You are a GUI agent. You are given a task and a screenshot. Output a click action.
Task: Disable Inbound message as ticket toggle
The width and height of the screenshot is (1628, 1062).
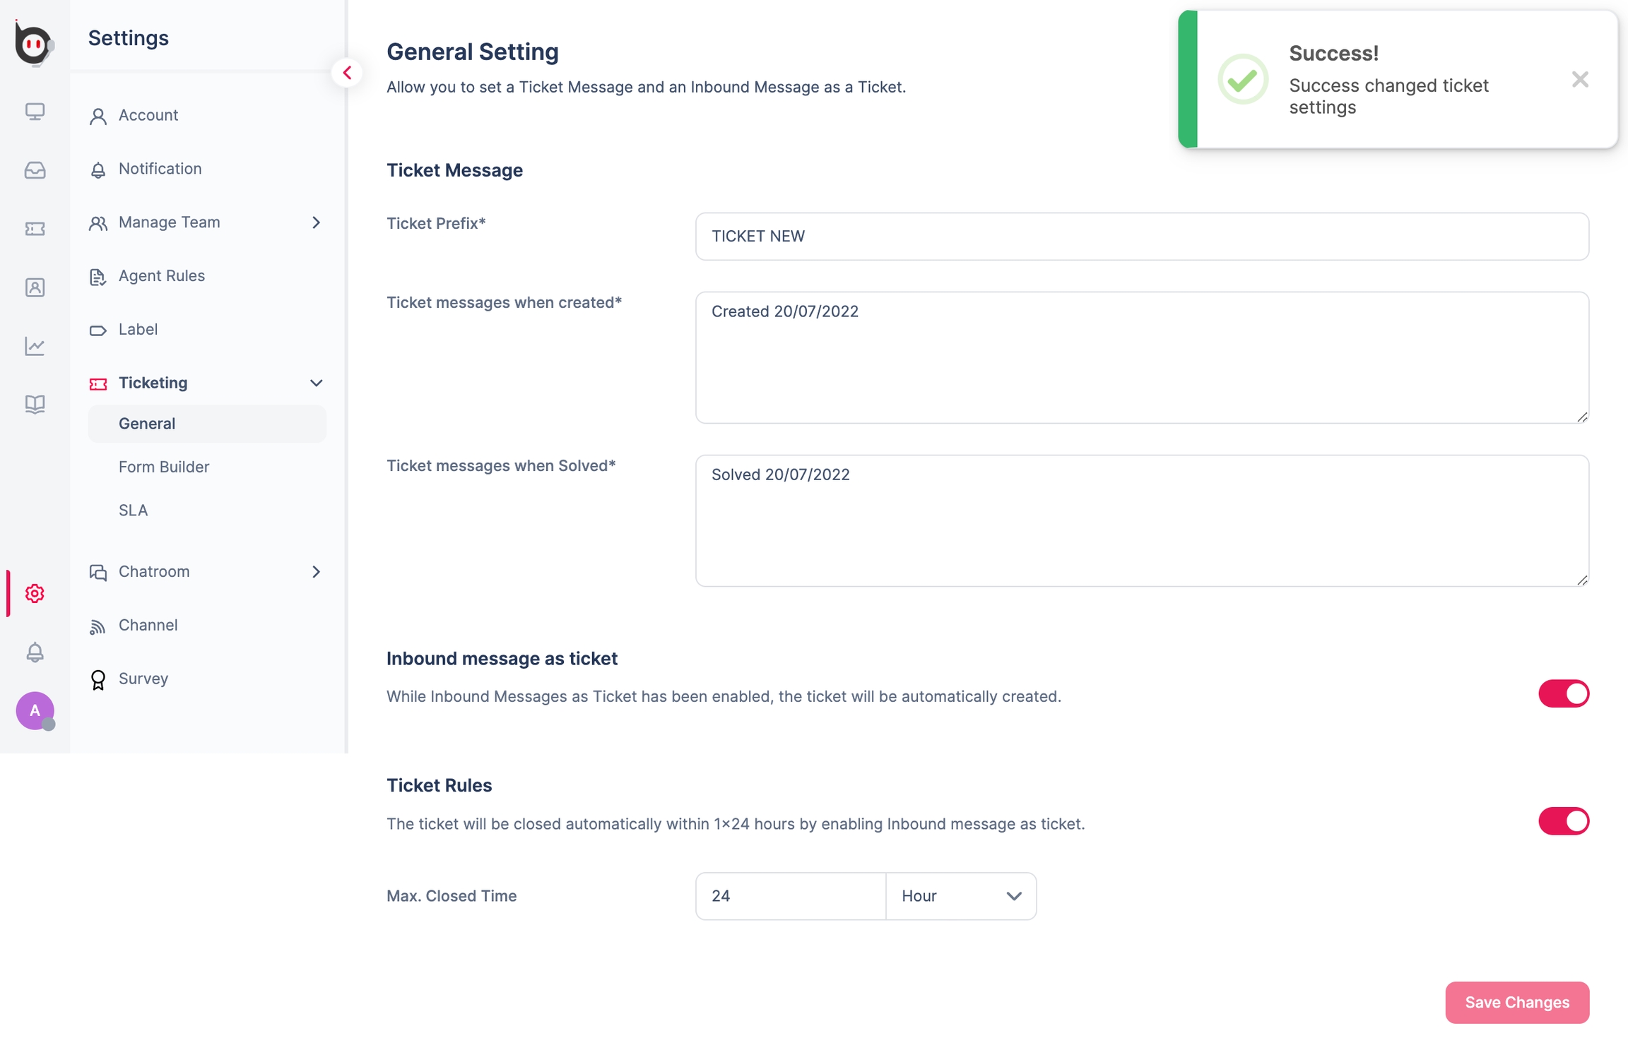(x=1563, y=693)
